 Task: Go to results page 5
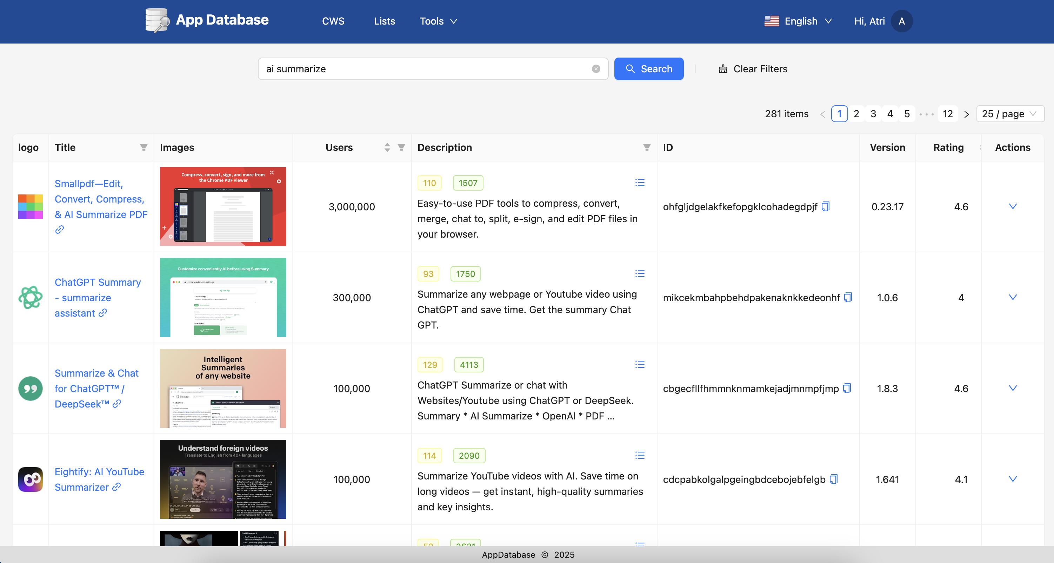click(x=907, y=114)
